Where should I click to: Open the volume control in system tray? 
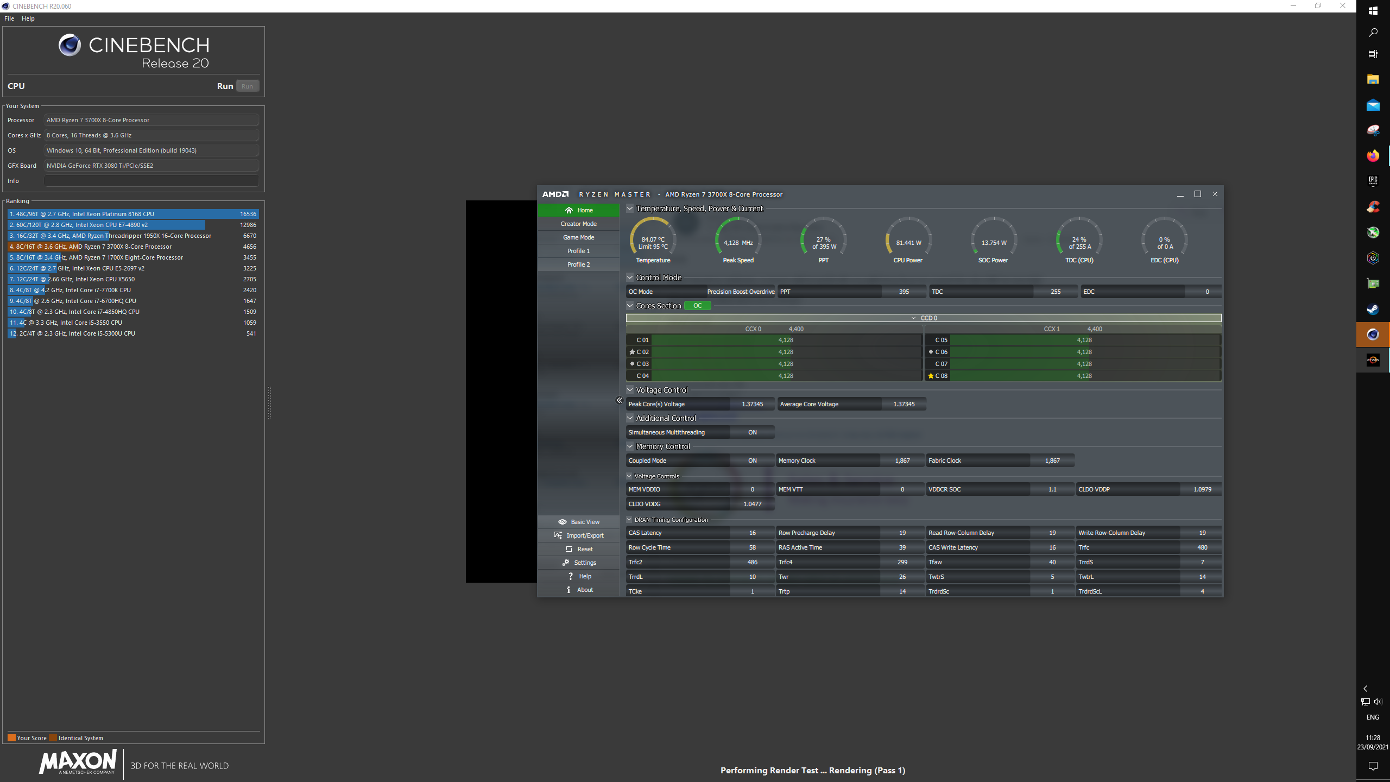1378,702
